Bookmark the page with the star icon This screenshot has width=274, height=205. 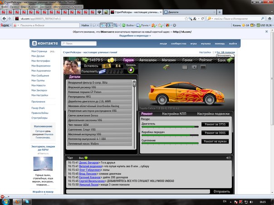(186, 19)
